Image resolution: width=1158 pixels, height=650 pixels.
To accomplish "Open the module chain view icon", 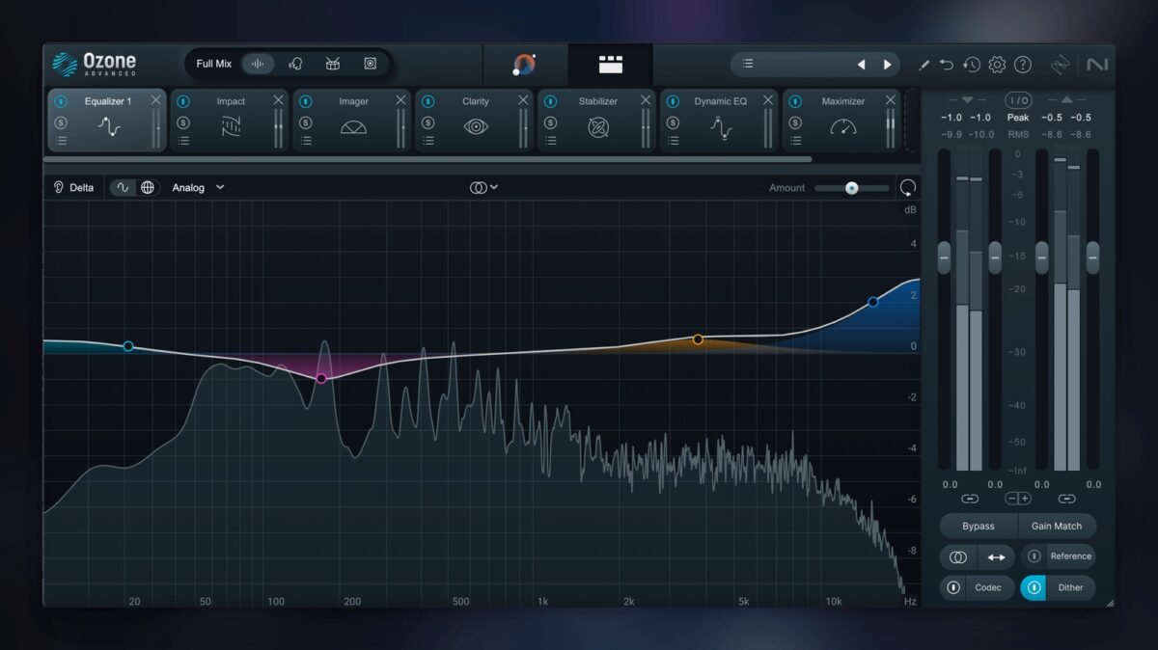I will tap(610, 65).
